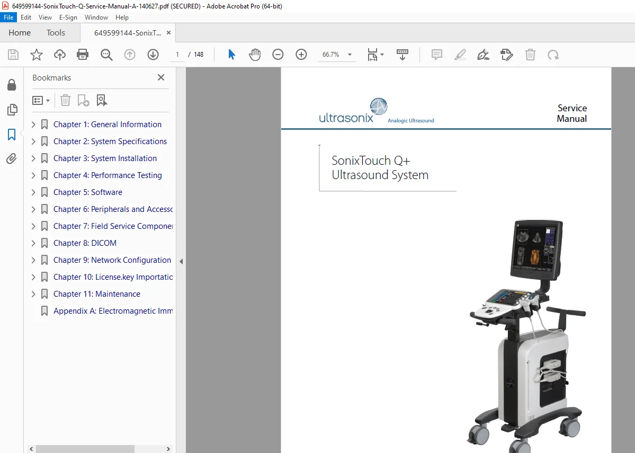Add file to starred with star icon
The height and width of the screenshot is (453, 635).
pyautogui.click(x=37, y=54)
